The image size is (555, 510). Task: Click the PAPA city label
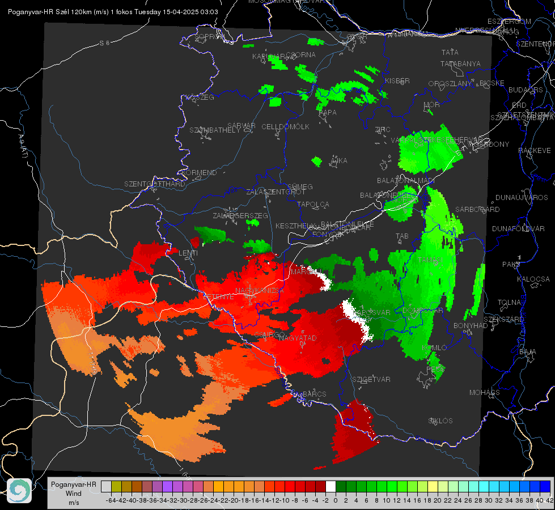(x=328, y=113)
